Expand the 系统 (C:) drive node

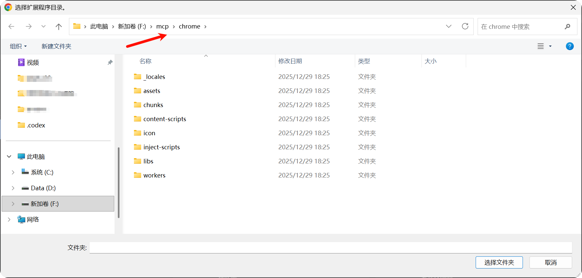pos(13,172)
